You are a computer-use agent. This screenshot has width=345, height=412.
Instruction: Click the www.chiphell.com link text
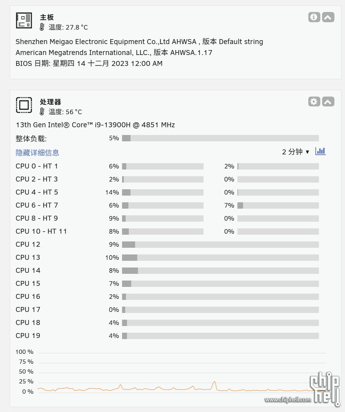point(288,400)
